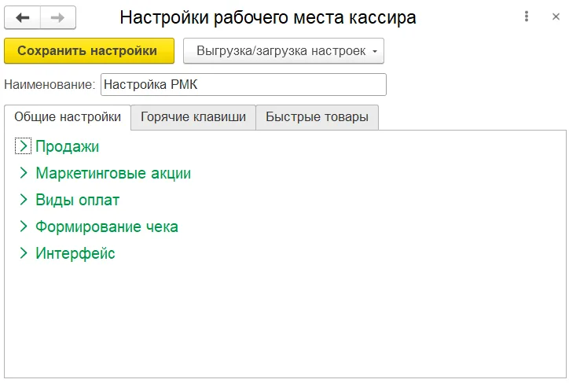
Task: Open the three-dot more options menu
Action: (x=527, y=17)
